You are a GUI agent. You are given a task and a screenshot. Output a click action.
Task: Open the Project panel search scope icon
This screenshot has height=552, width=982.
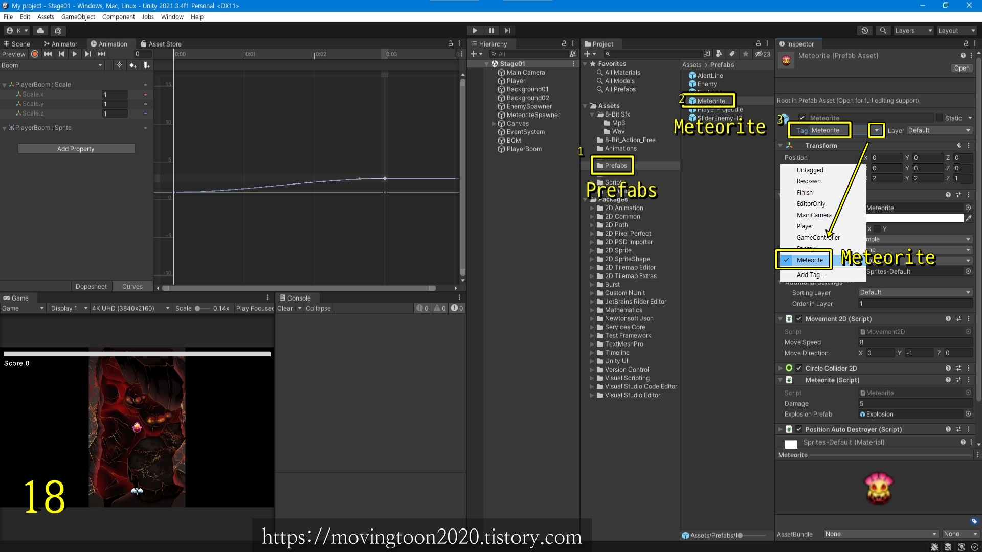click(707, 54)
